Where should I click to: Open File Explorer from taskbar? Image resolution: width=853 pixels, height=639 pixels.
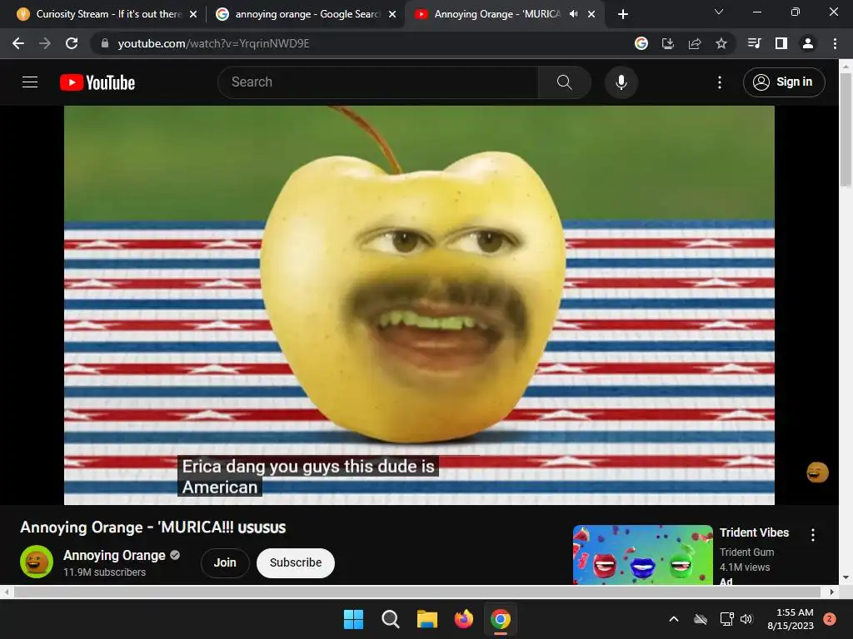[427, 619]
